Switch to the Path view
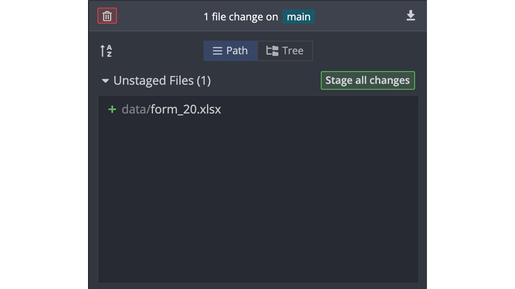The width and height of the screenshot is (515, 289). coord(230,51)
